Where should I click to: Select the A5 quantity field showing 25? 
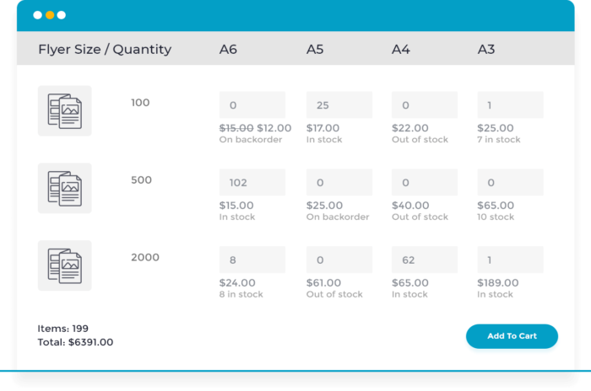339,105
